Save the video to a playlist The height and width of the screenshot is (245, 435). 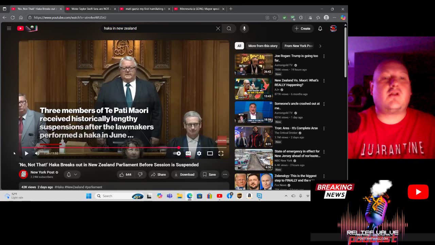(x=209, y=175)
